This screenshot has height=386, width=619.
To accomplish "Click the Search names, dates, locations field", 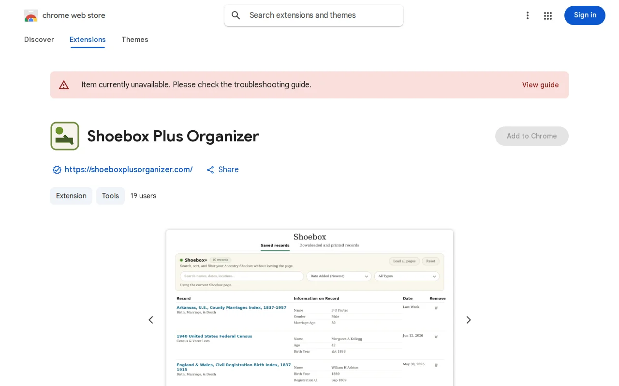I will tap(242, 276).
